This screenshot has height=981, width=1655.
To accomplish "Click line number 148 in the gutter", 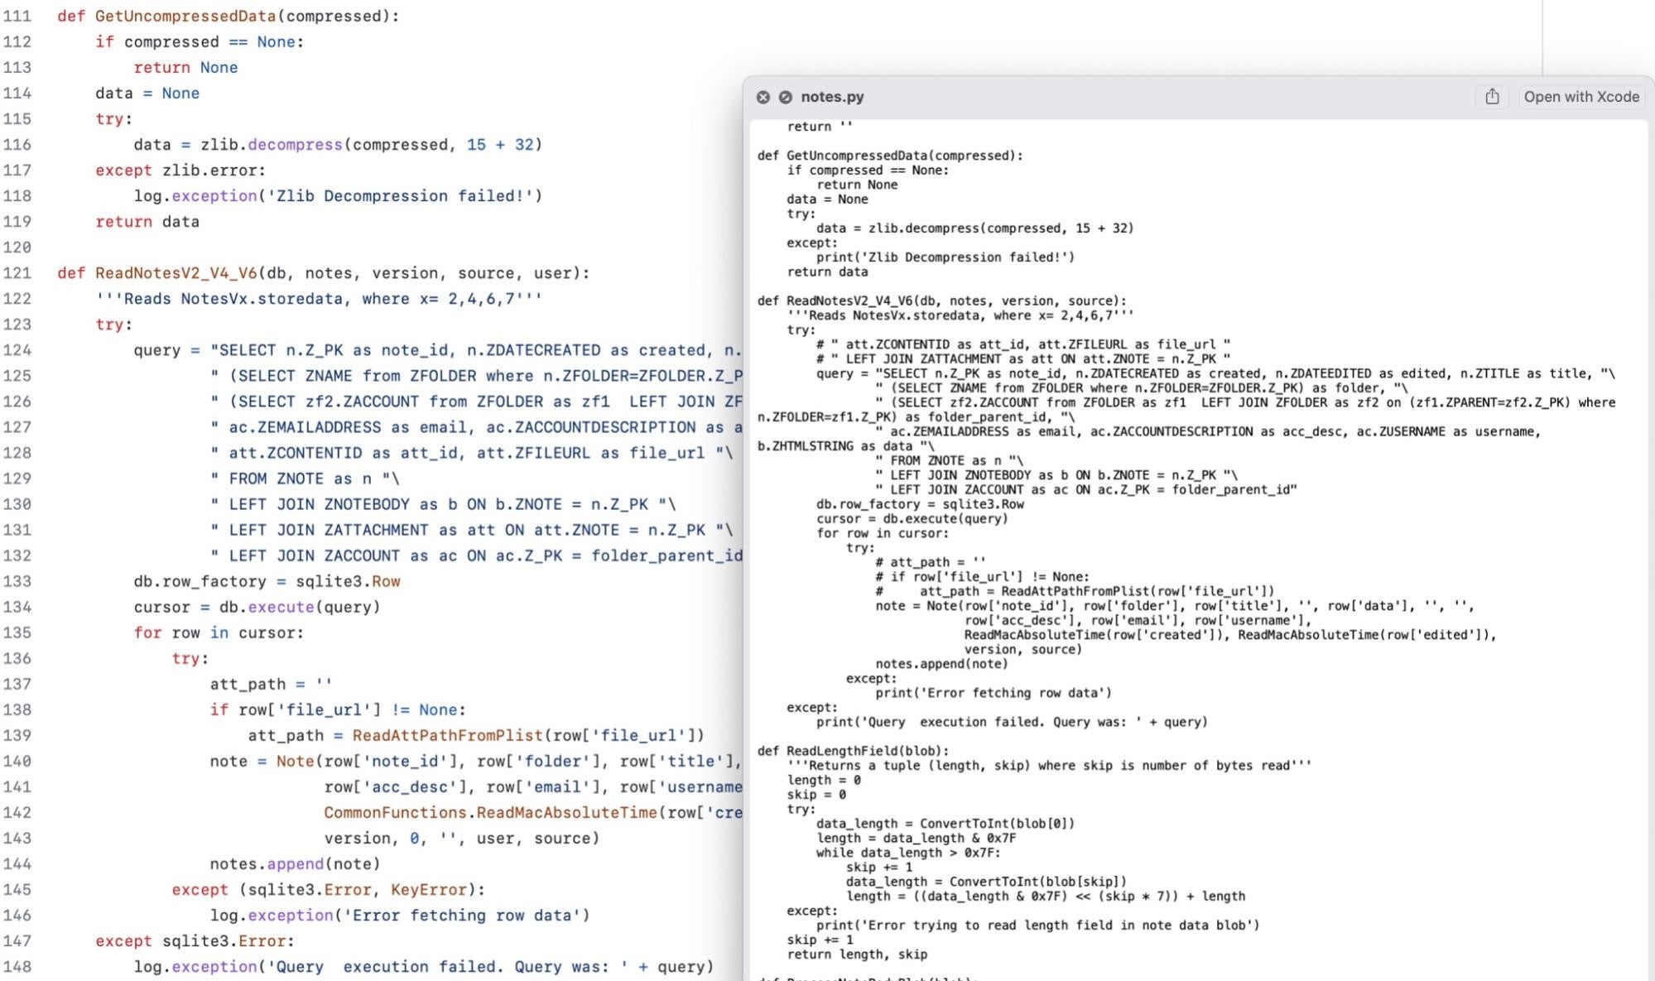I will (x=17, y=966).
